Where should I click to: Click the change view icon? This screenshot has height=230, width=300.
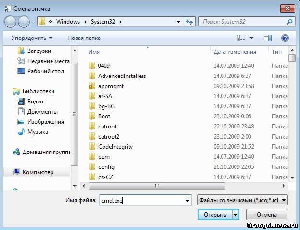241,38
